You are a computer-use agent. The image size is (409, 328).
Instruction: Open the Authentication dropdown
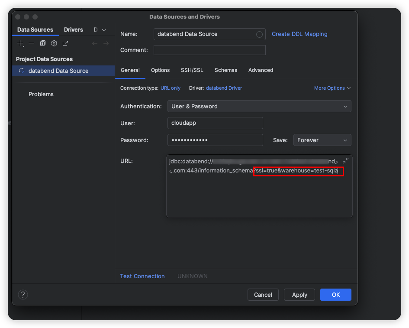point(259,106)
